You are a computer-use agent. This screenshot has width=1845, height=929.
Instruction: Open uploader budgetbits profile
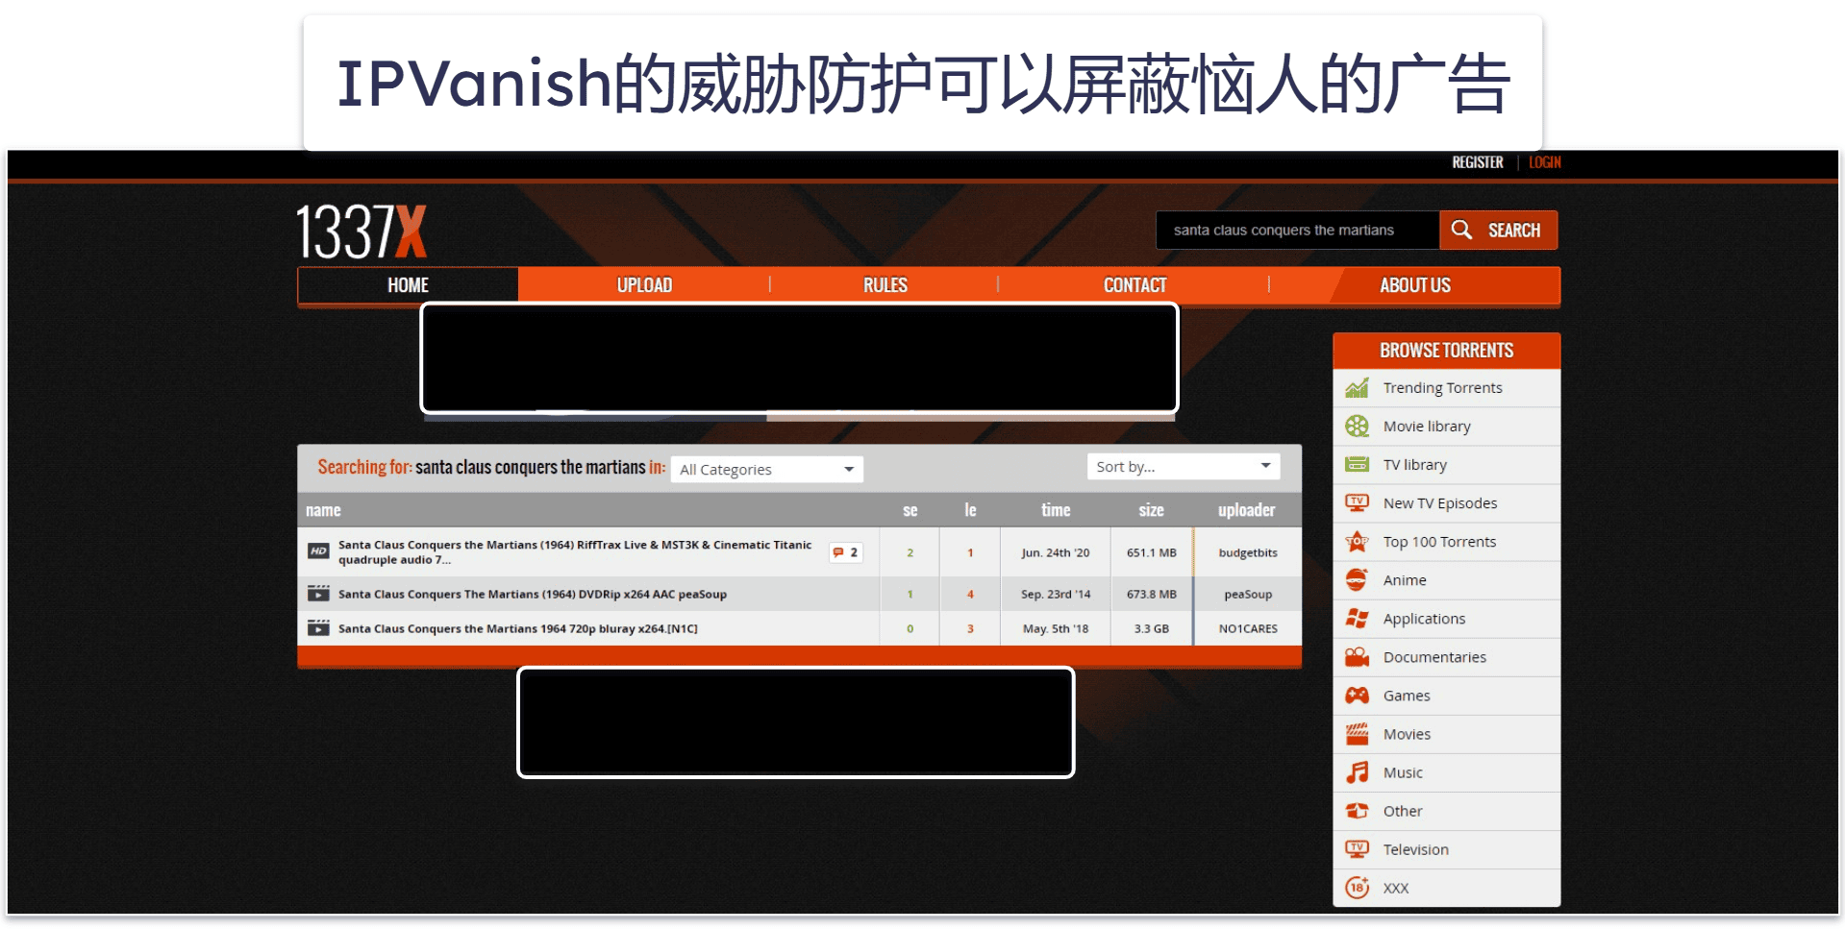point(1247,552)
